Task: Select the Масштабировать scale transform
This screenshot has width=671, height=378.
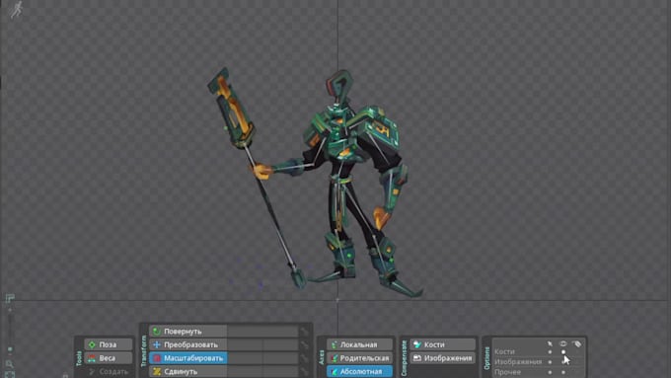Action: (x=188, y=358)
